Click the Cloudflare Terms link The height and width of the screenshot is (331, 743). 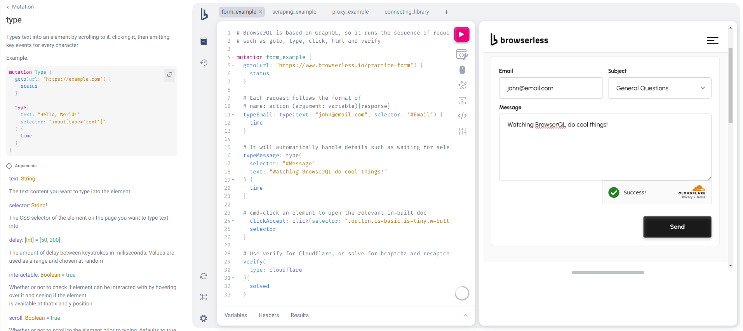click(x=701, y=198)
